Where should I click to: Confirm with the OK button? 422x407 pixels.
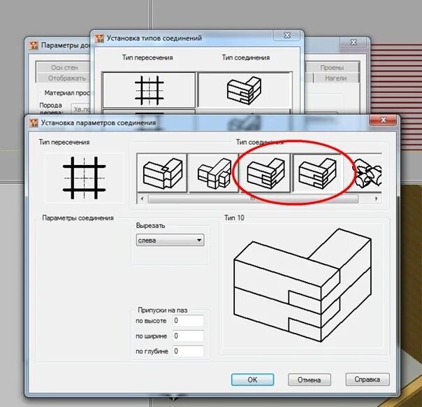252,380
